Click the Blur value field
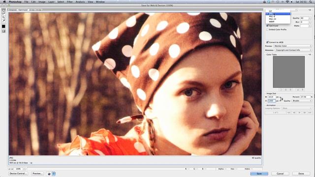Screen dimensions: 315x177 point(304,22)
